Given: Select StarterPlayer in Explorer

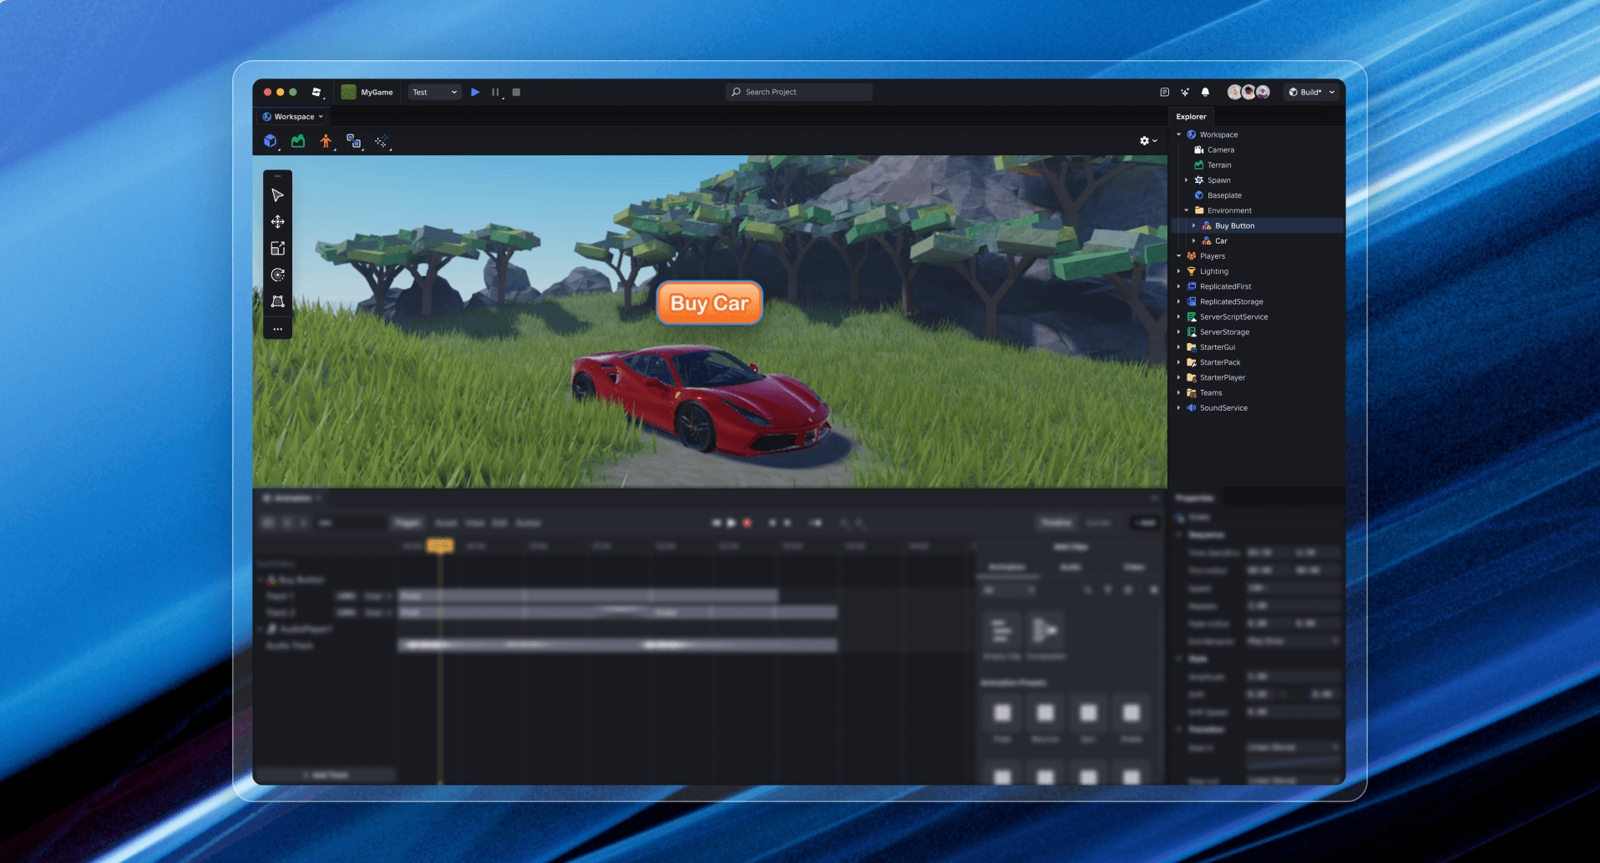Looking at the screenshot, I should (x=1222, y=377).
